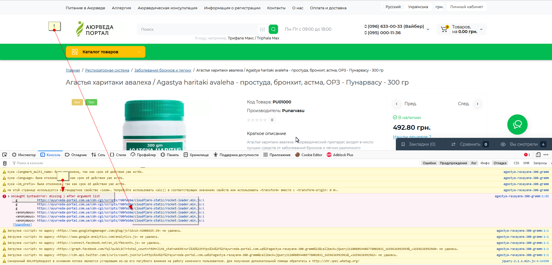Open the Приложение tab
This screenshot has width=552, height=265.
[277, 155]
